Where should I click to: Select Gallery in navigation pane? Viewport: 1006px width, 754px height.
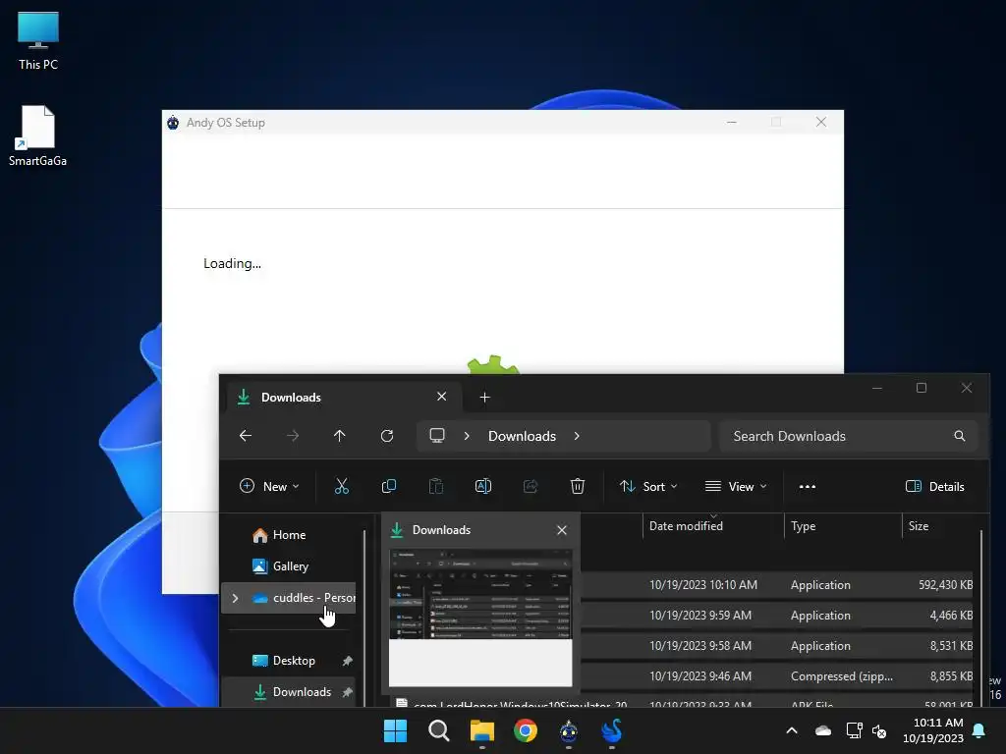coord(290,566)
